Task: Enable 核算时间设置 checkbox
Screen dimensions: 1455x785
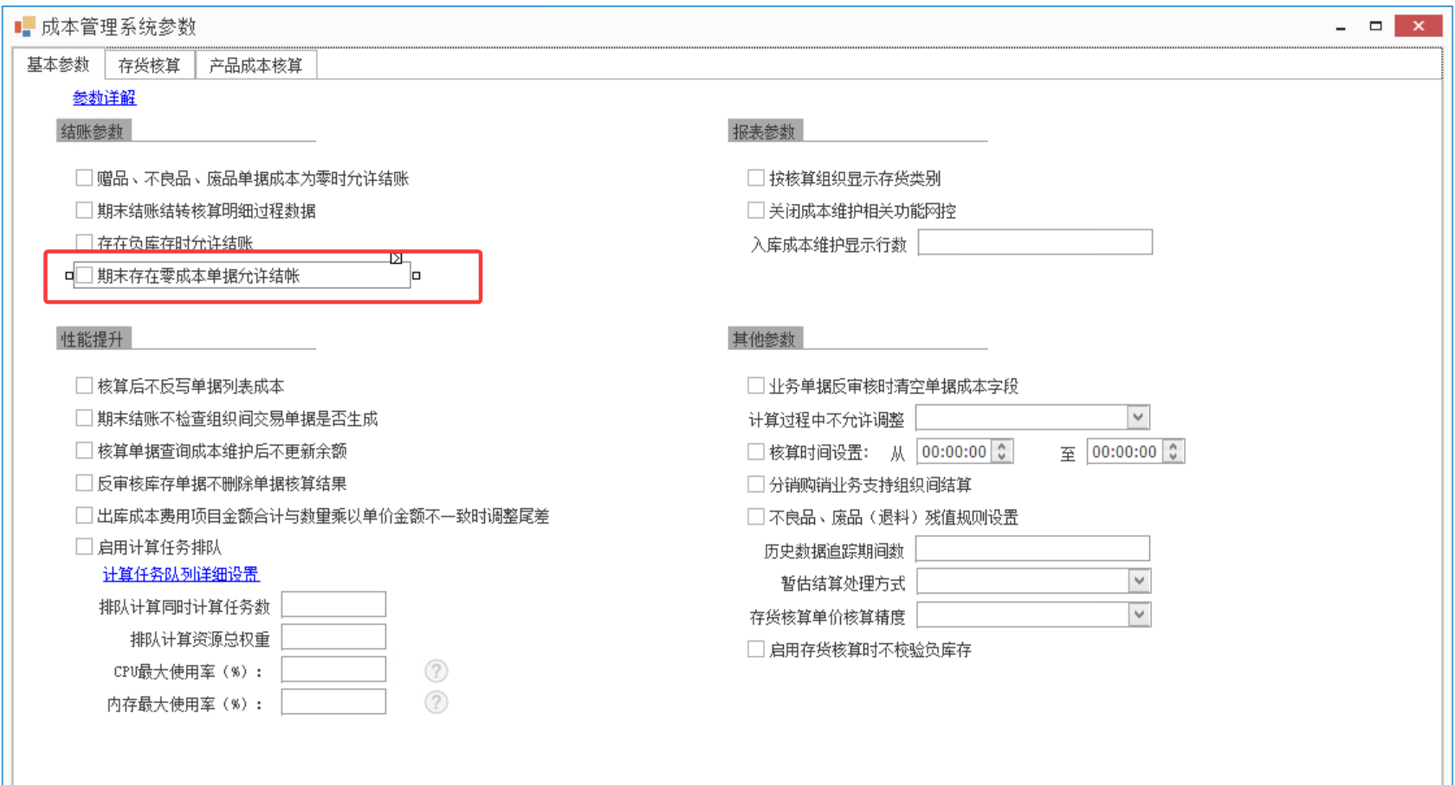Action: pyautogui.click(x=756, y=452)
